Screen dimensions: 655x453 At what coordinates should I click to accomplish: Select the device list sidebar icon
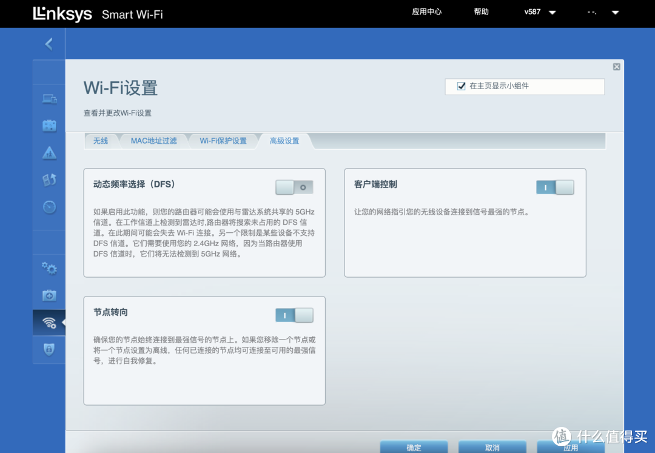coord(49,98)
